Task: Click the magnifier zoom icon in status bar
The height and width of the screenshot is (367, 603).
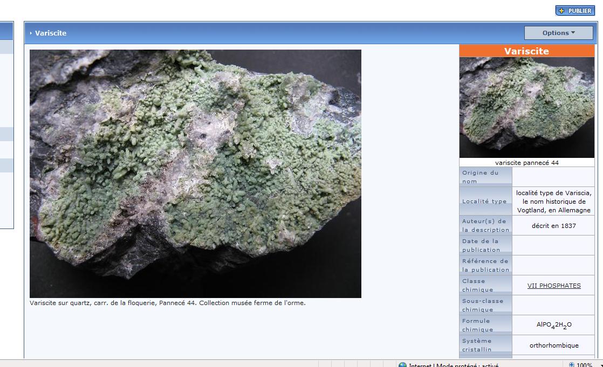Action: coord(572,365)
